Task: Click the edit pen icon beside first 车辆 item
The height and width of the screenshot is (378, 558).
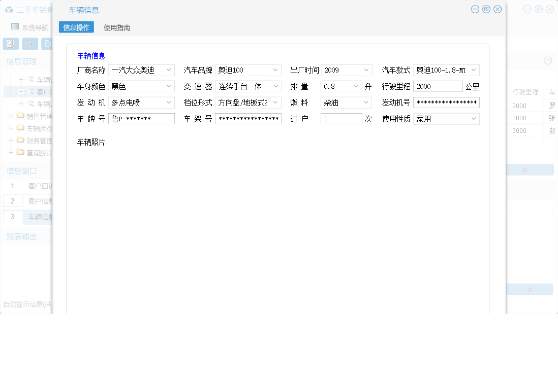Action: (x=31, y=79)
